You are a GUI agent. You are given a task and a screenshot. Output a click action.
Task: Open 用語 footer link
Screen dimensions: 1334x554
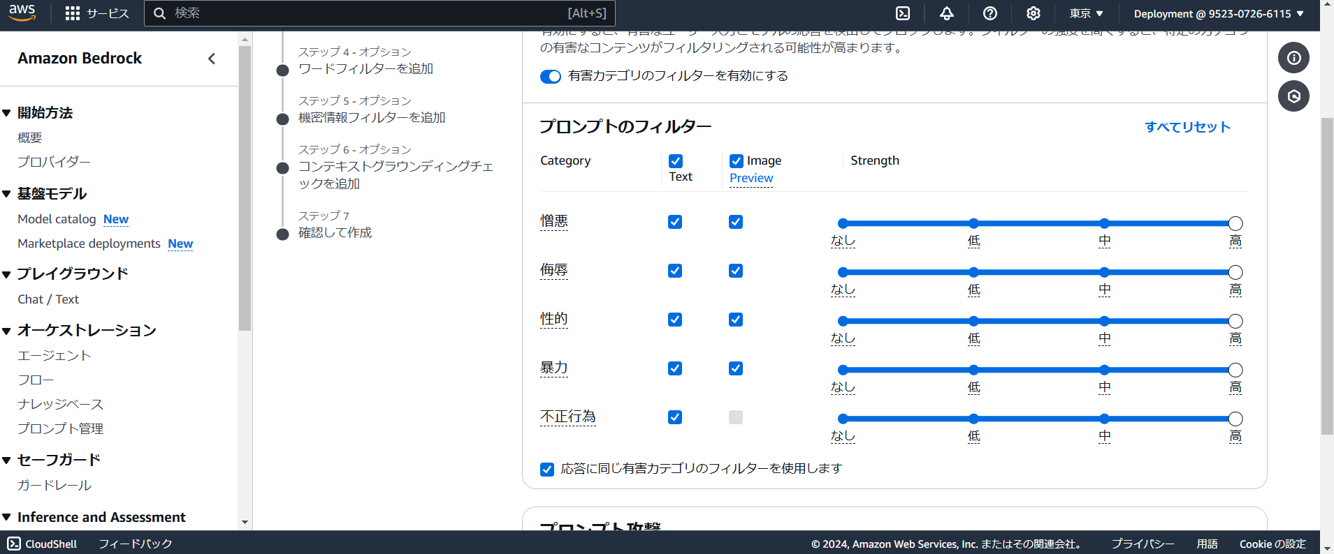click(x=1207, y=544)
